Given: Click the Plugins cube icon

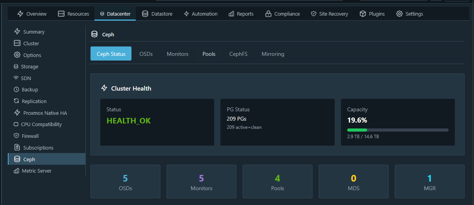Looking at the screenshot, I should (x=362, y=14).
